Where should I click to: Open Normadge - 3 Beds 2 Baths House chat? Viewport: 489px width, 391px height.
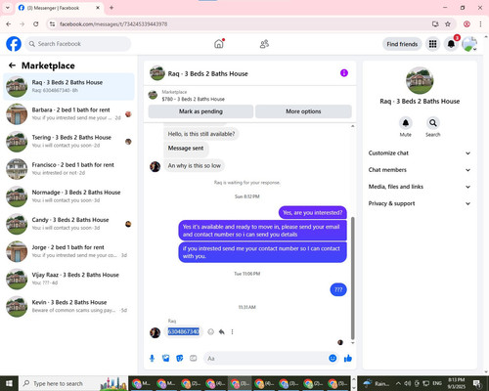point(68,196)
